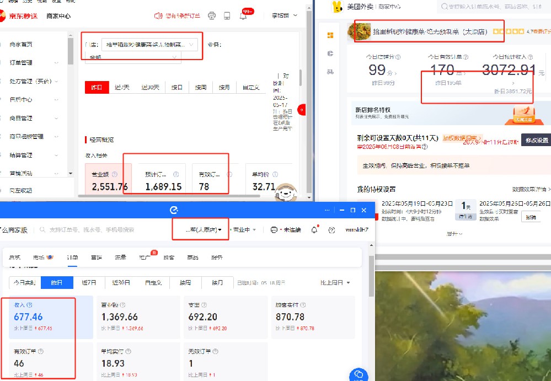Screen dimensions: 551x381
Task: Select Ele.me 今日实时 range tab
Action: point(25,283)
